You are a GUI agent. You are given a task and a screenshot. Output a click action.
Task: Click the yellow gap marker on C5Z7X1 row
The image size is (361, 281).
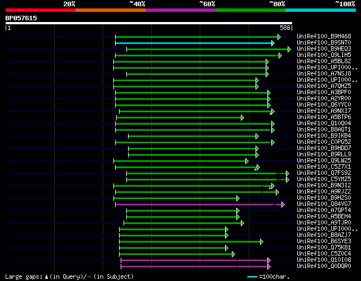pos(255,169)
